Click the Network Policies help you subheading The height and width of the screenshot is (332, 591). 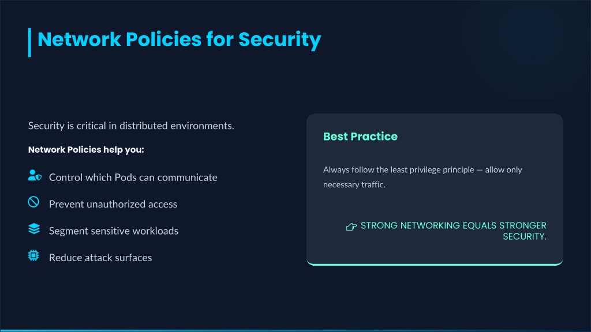pos(86,150)
